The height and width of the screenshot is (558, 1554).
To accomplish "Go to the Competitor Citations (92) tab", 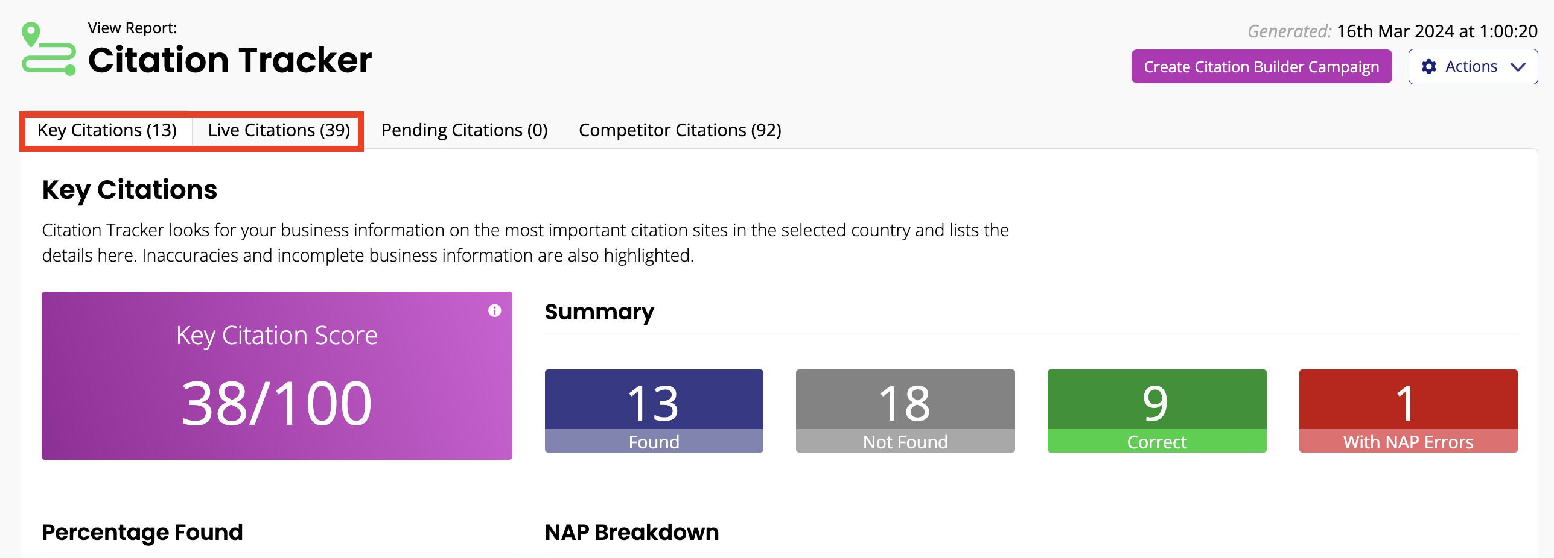I will [x=680, y=130].
